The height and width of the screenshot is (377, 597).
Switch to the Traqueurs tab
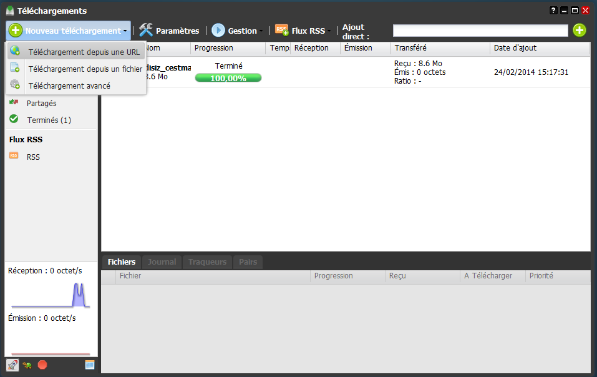click(207, 262)
